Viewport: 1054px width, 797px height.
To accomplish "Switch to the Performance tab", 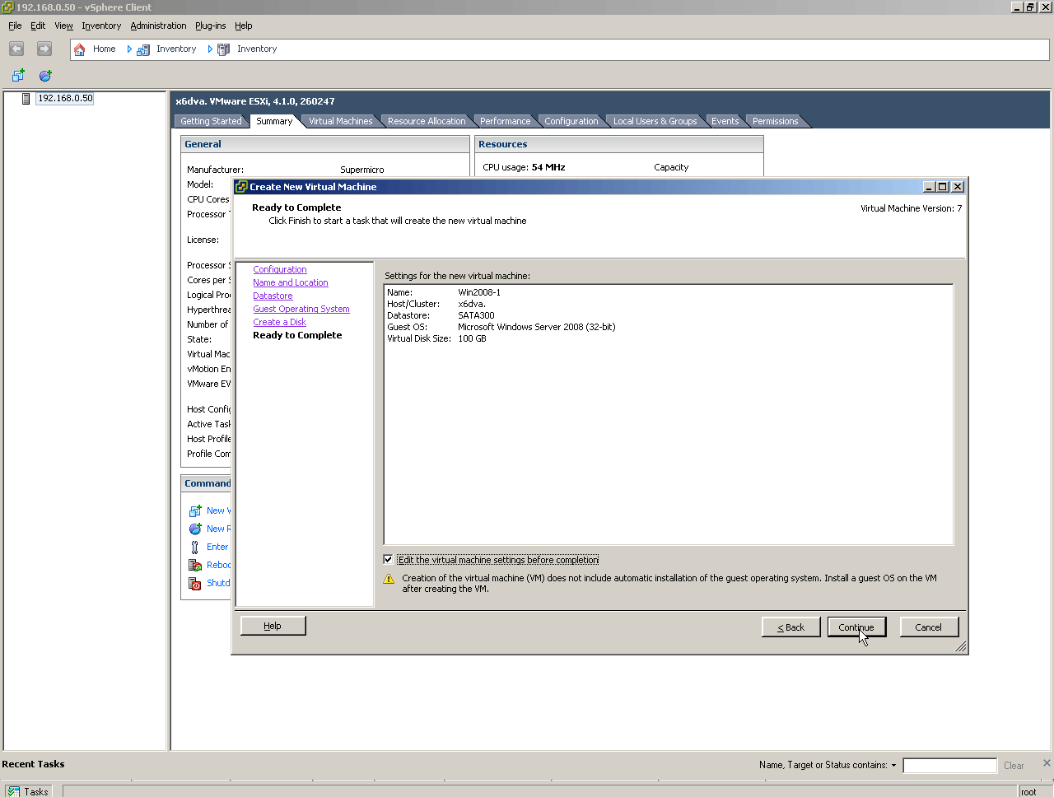I will click(505, 121).
